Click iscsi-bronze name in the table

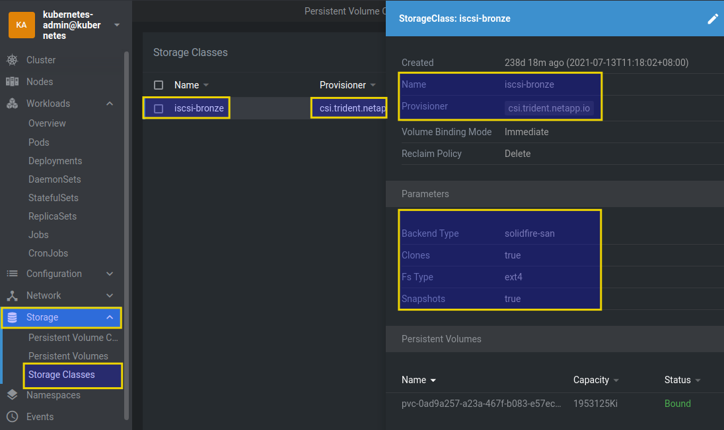pos(199,108)
